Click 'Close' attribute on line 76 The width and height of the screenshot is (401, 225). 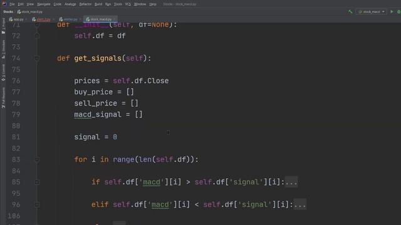pyautogui.click(x=158, y=81)
